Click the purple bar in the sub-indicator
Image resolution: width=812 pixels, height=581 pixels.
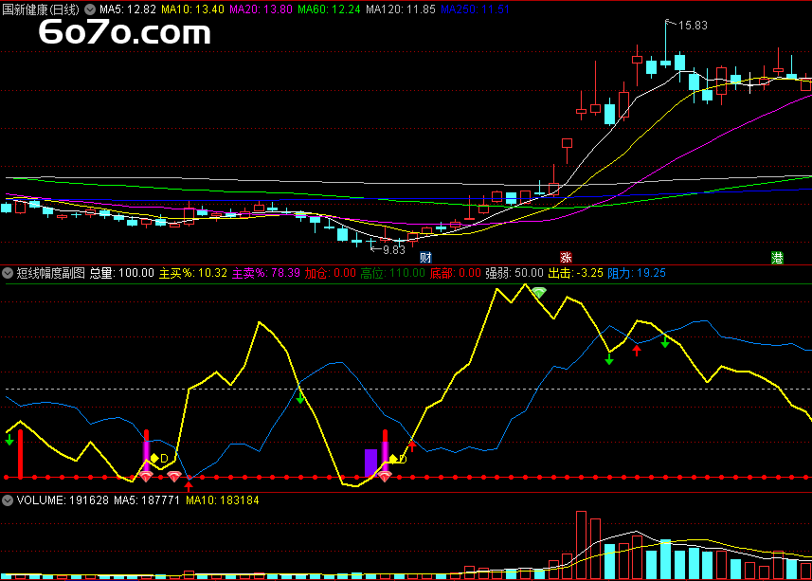click(370, 463)
